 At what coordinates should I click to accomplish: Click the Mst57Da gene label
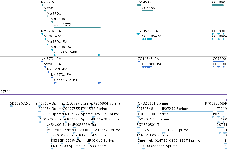[x=58, y=19]
